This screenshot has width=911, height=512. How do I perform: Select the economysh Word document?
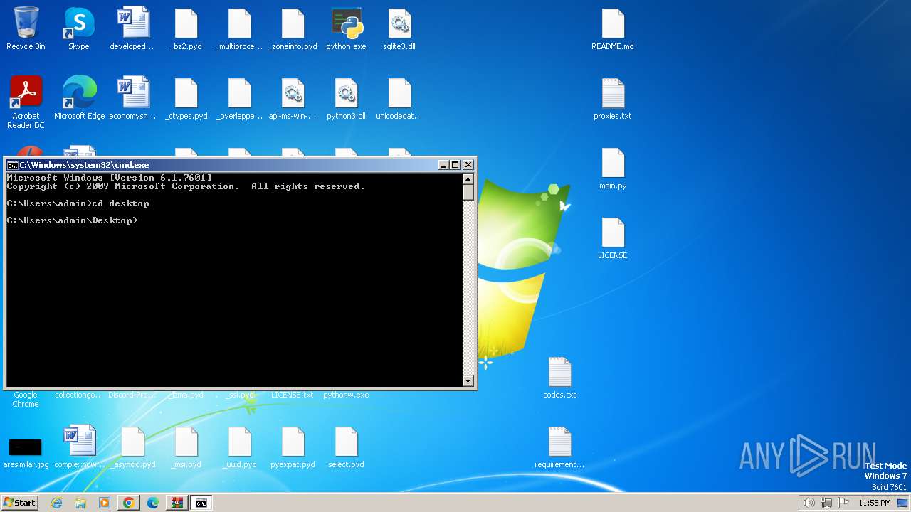click(132, 99)
